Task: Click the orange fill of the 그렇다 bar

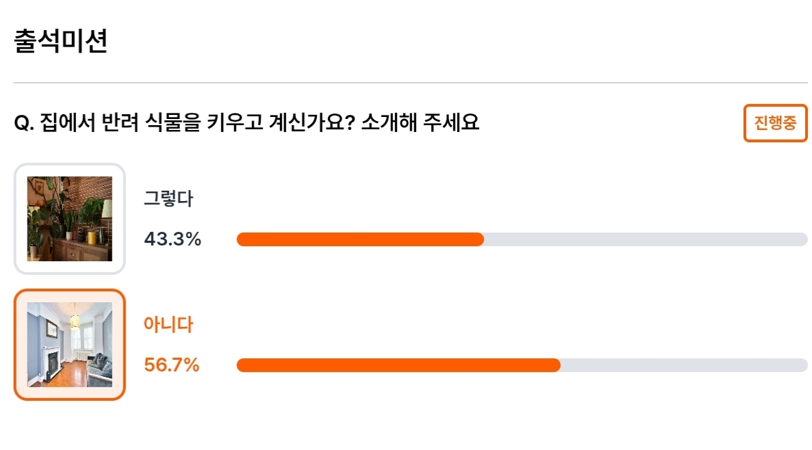Action: [x=360, y=239]
